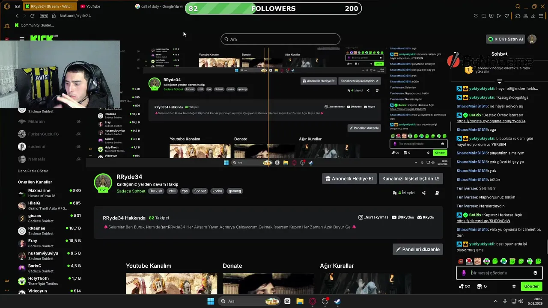Open FurkanGucluFG followed channel
Image resolution: width=548 pixels, height=308 pixels.
tap(49, 134)
